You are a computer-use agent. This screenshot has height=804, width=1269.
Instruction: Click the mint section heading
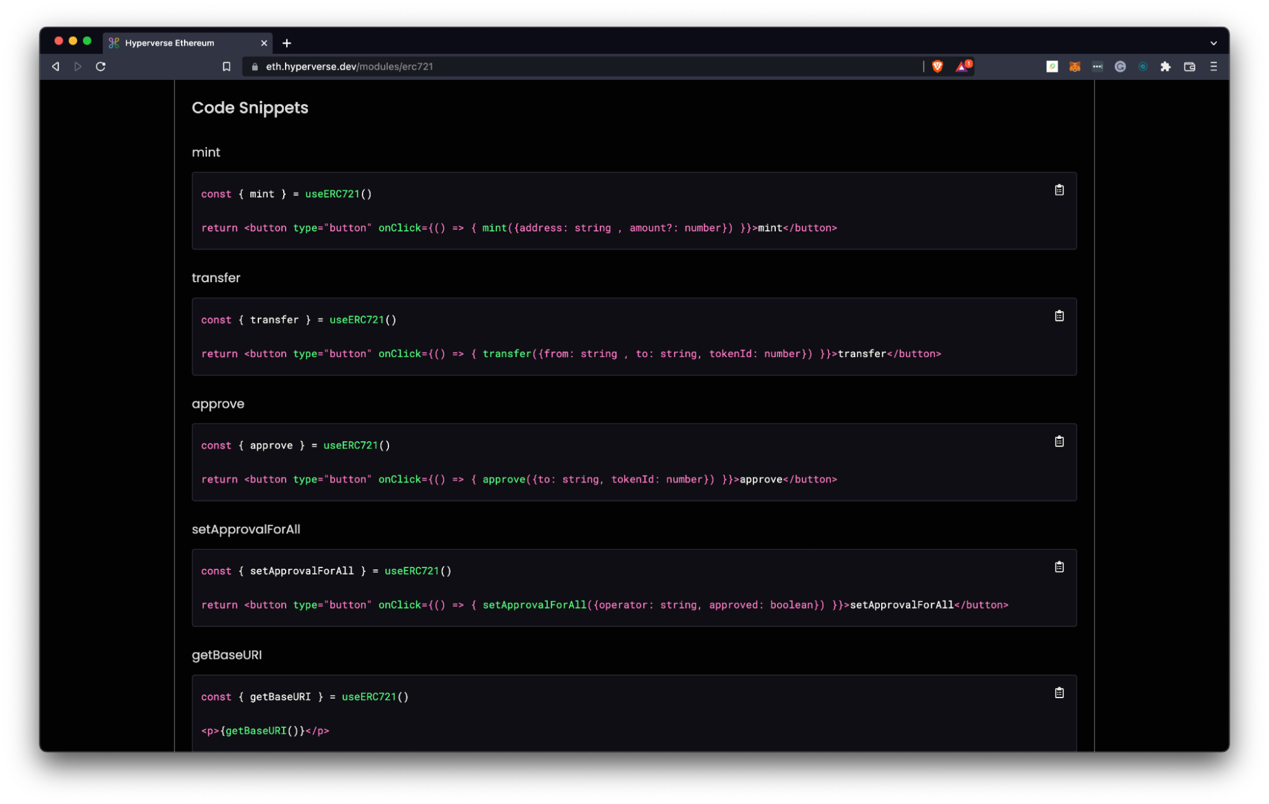coord(206,152)
